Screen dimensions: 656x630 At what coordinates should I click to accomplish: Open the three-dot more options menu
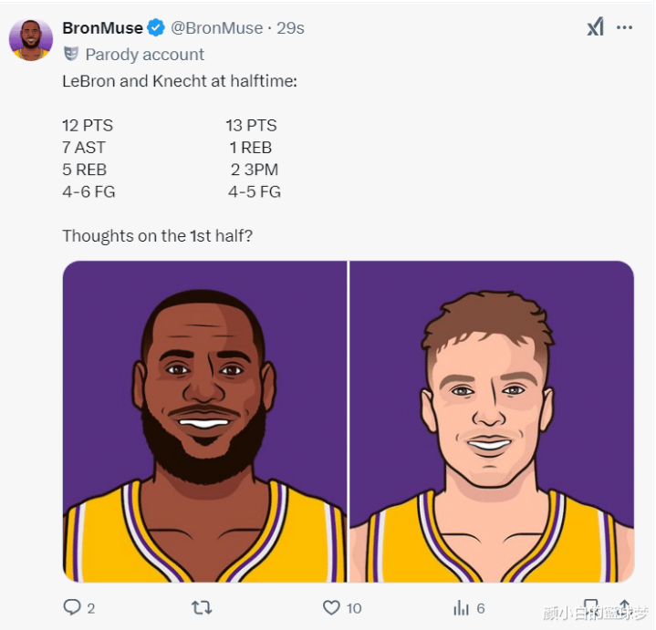click(x=625, y=27)
